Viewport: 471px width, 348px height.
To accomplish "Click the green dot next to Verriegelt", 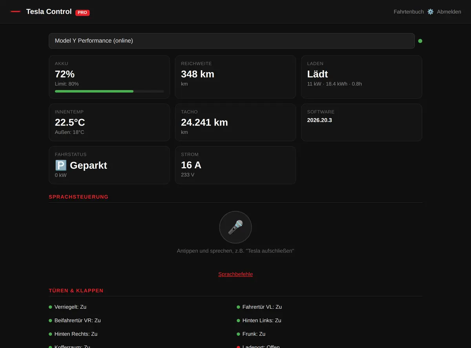I will tap(50, 307).
